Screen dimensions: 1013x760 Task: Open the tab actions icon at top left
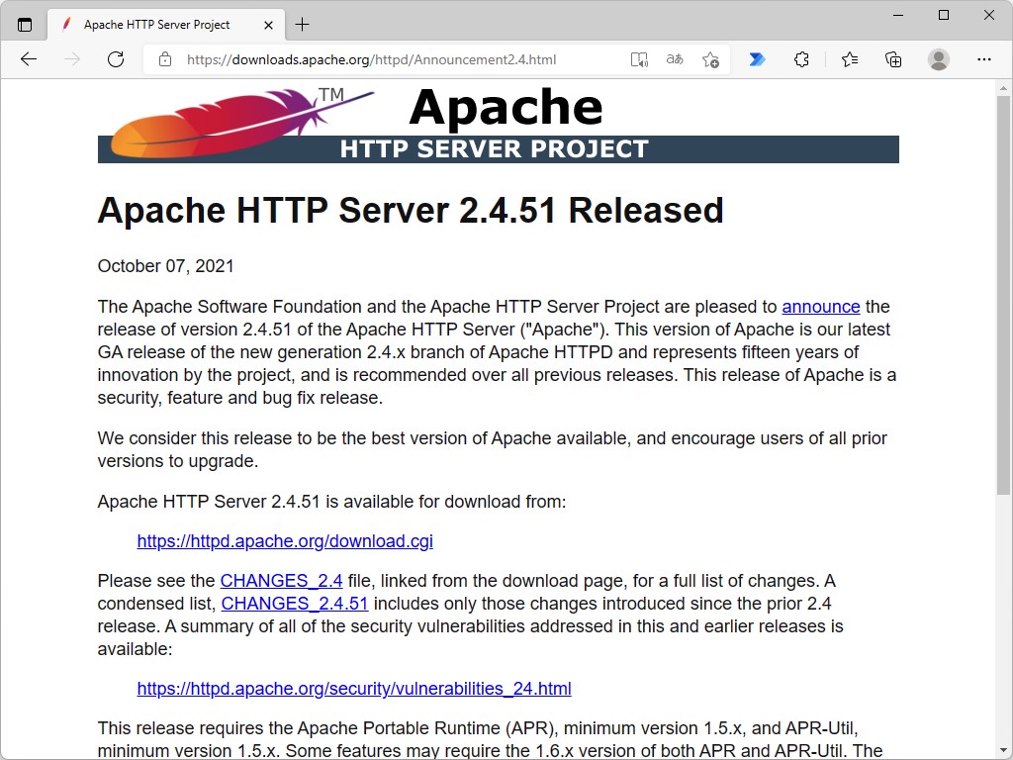point(22,24)
